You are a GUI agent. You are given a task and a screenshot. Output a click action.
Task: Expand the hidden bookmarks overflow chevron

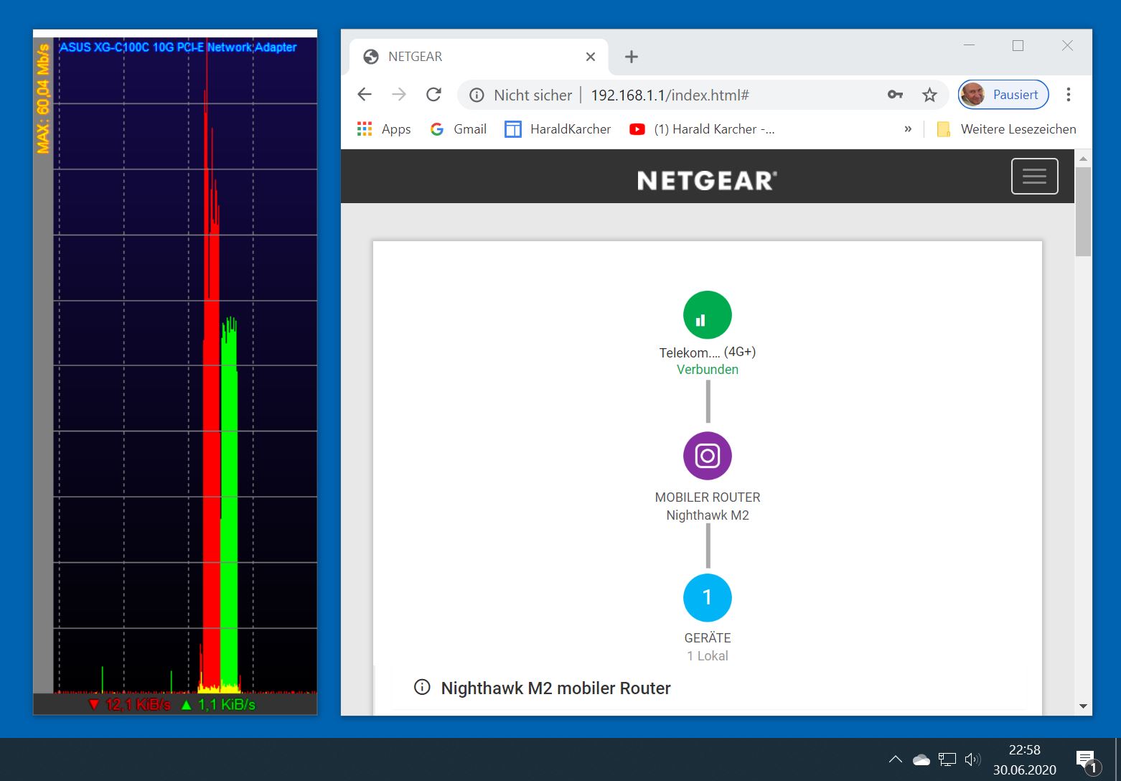[x=908, y=129]
